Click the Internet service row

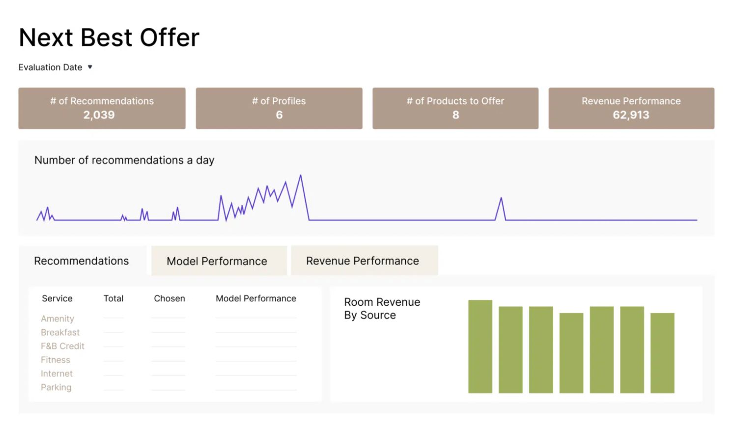click(x=56, y=374)
